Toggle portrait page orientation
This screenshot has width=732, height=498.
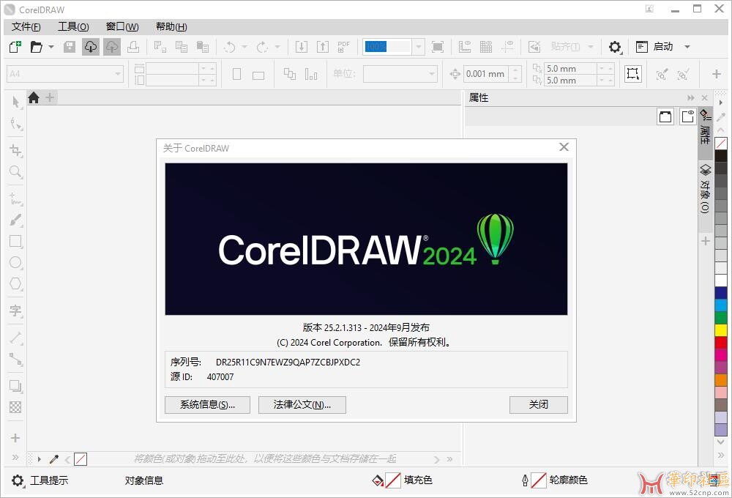tap(236, 74)
